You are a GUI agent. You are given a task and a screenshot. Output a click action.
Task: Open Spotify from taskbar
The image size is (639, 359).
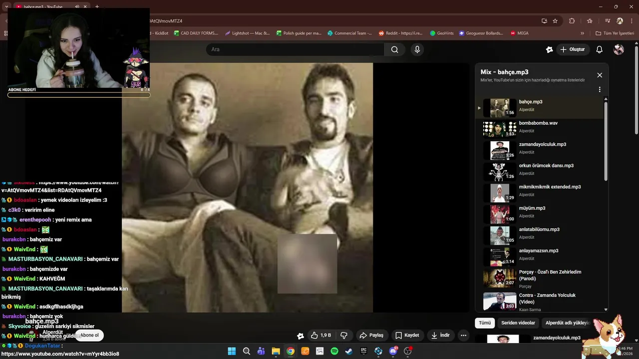pos(334,351)
